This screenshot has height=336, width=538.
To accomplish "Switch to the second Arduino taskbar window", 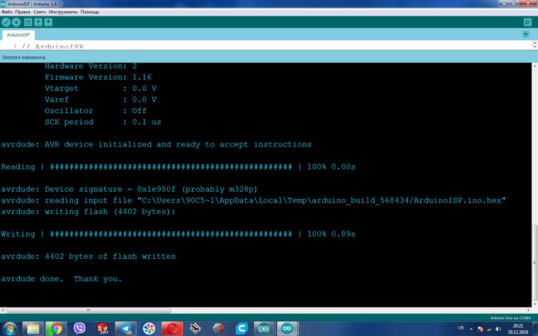I will 287,328.
